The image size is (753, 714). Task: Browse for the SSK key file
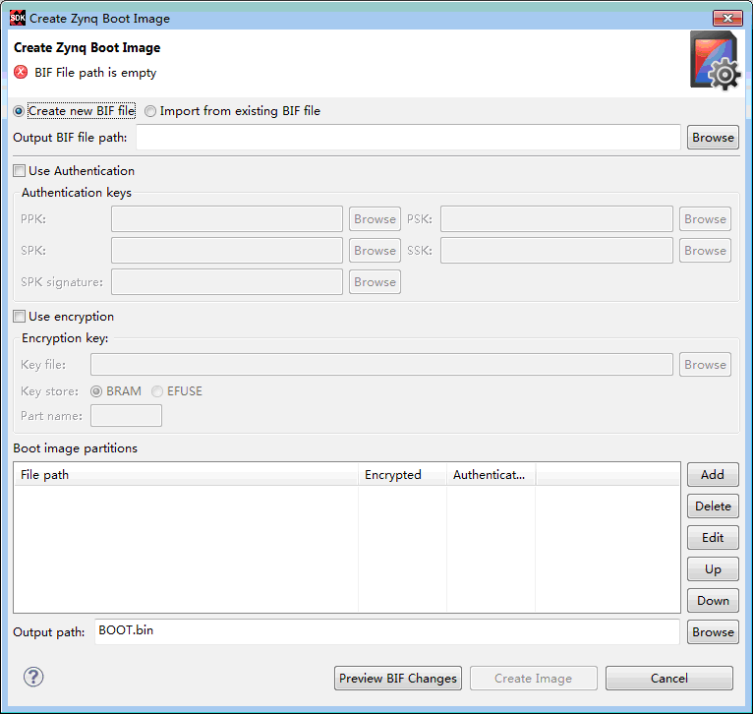[705, 251]
